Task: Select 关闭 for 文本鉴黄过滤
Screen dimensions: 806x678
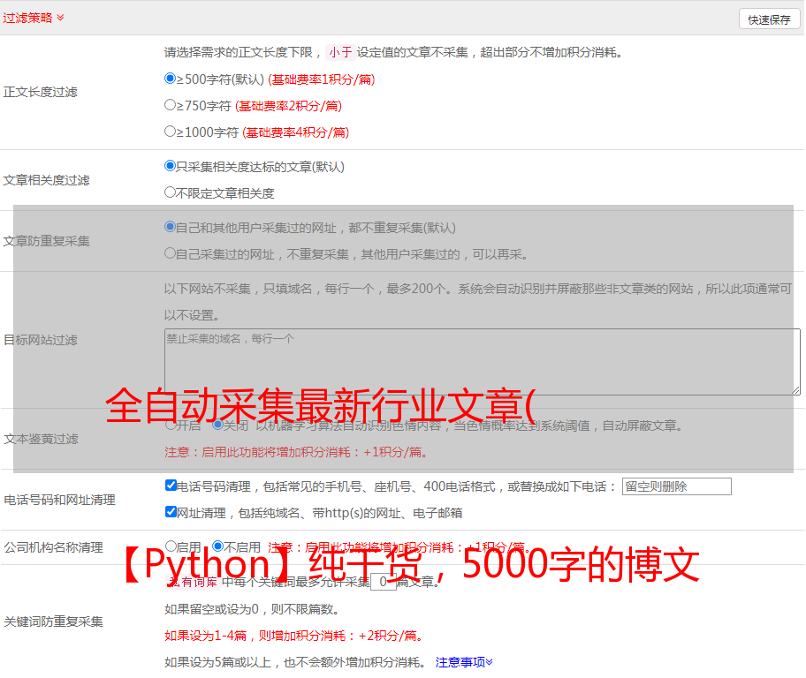Action: click(x=217, y=425)
